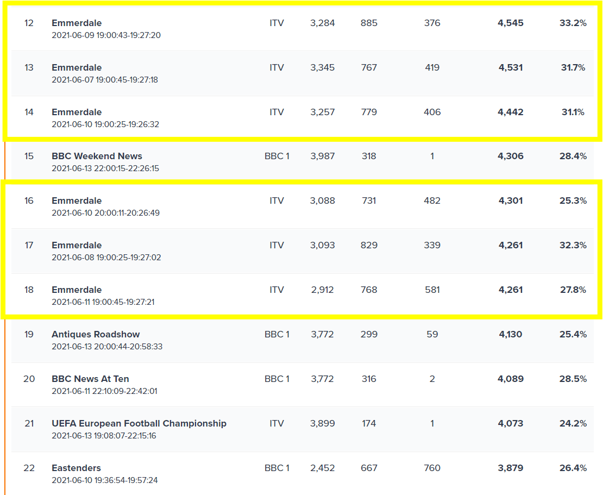Click the 33.2% share value

573,23
